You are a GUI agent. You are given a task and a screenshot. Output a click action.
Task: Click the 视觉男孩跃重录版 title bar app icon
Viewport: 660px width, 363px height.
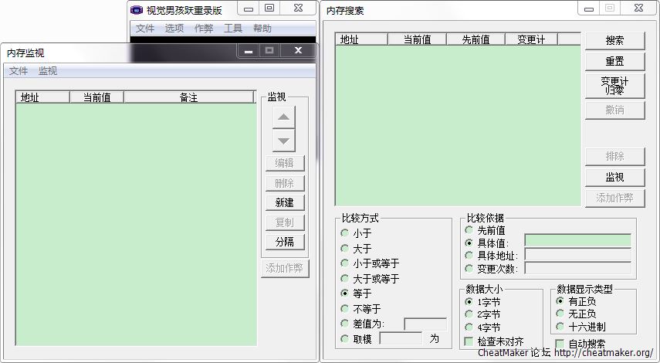137,9
